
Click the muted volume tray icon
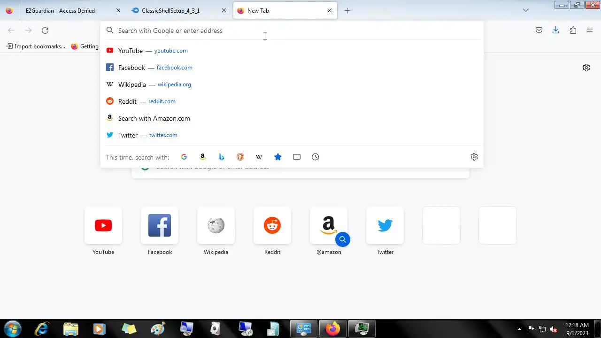[554, 329]
